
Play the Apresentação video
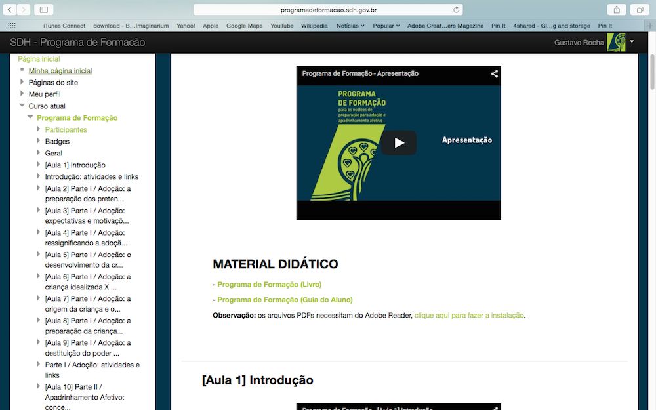click(x=399, y=143)
